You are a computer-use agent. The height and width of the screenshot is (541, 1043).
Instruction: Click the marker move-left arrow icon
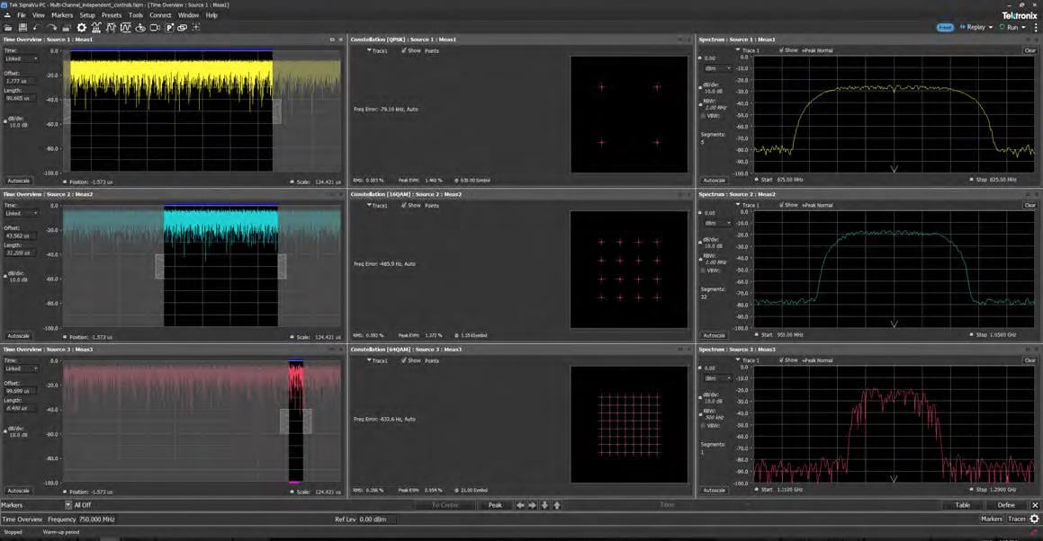point(520,505)
